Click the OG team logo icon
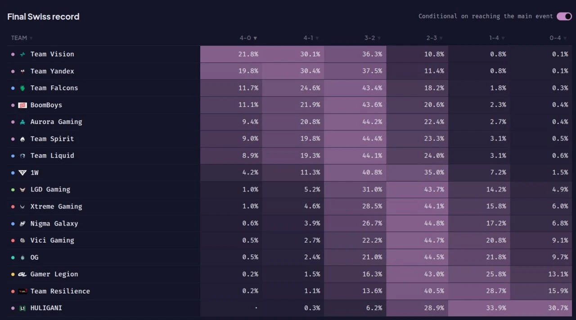Image resolution: width=576 pixels, height=320 pixels. click(x=22, y=258)
